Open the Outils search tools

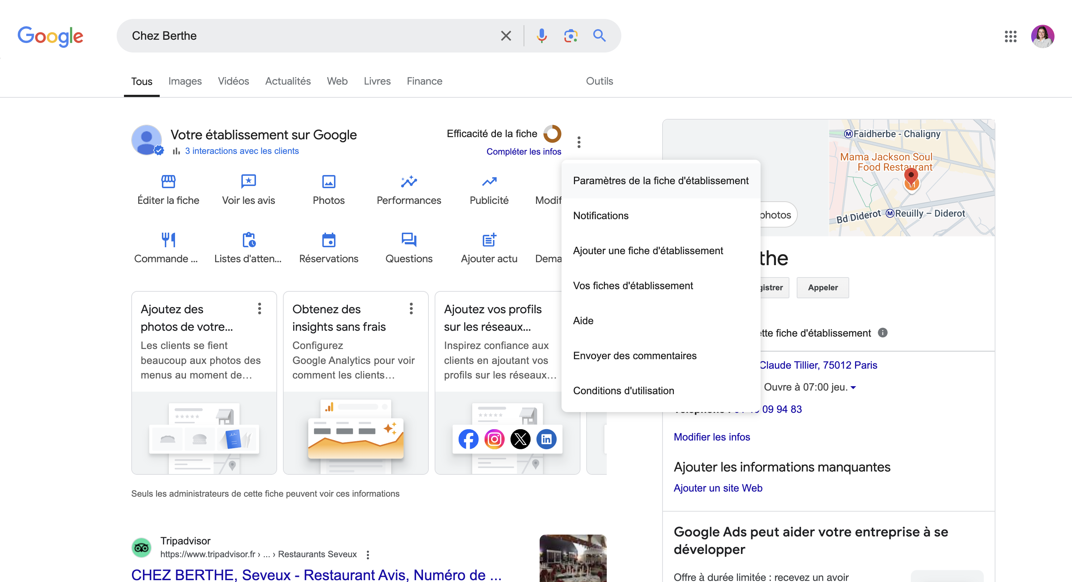pyautogui.click(x=599, y=81)
